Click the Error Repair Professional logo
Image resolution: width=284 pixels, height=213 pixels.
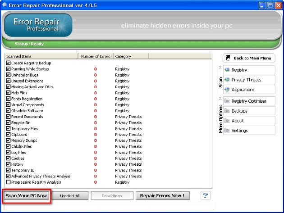(x=38, y=25)
